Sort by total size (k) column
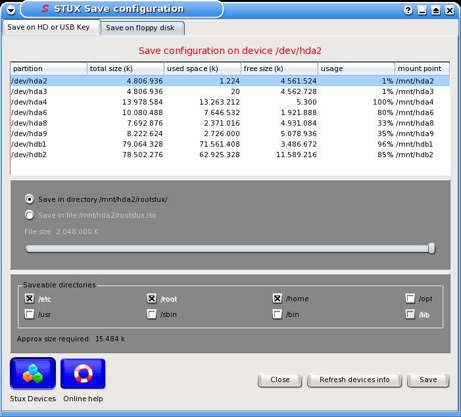The image size is (461, 417). tap(126, 68)
